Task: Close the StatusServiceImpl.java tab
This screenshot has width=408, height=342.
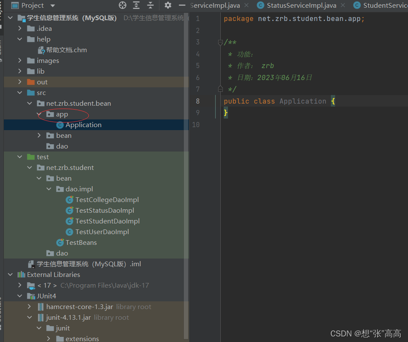Action: coord(343,5)
